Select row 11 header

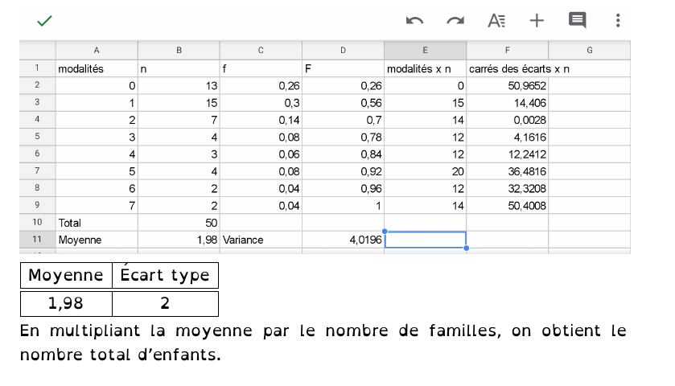[x=37, y=240]
